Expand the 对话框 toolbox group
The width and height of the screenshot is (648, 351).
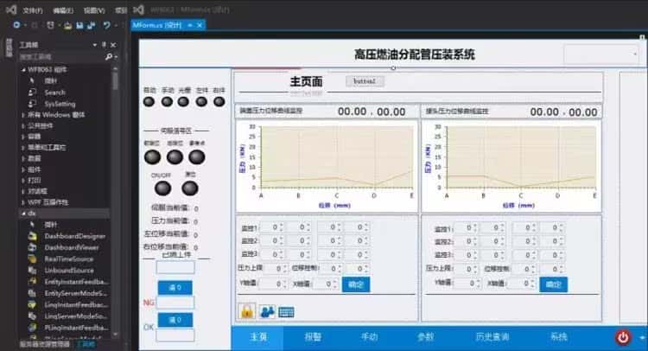tap(23, 191)
